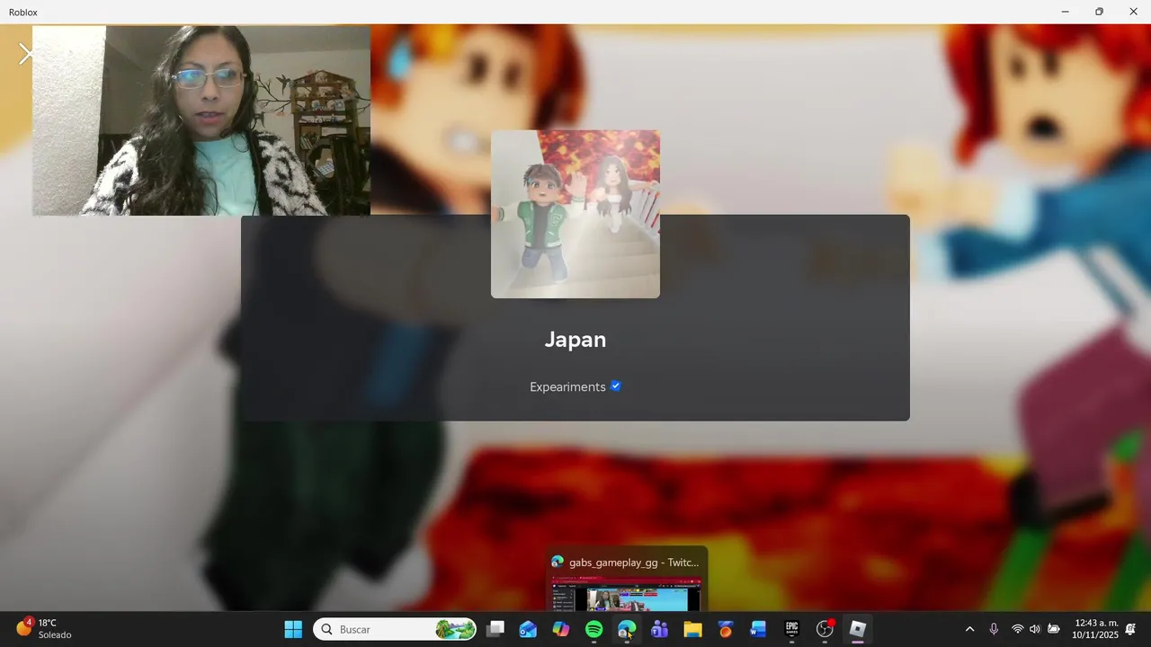Click the Japan game title text
Screen dimensions: 1151x647
[x=575, y=340]
